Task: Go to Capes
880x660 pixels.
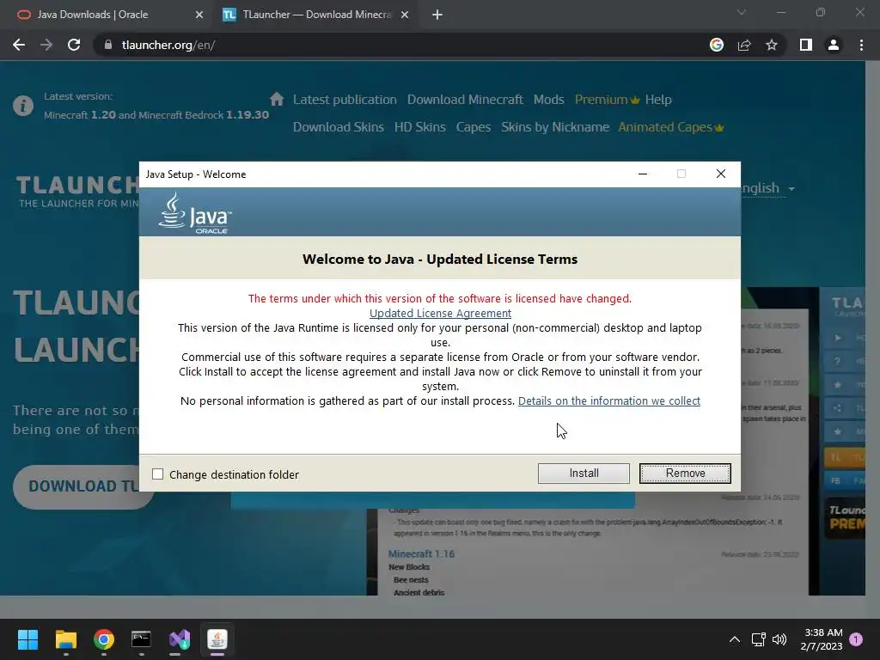Action: (474, 127)
